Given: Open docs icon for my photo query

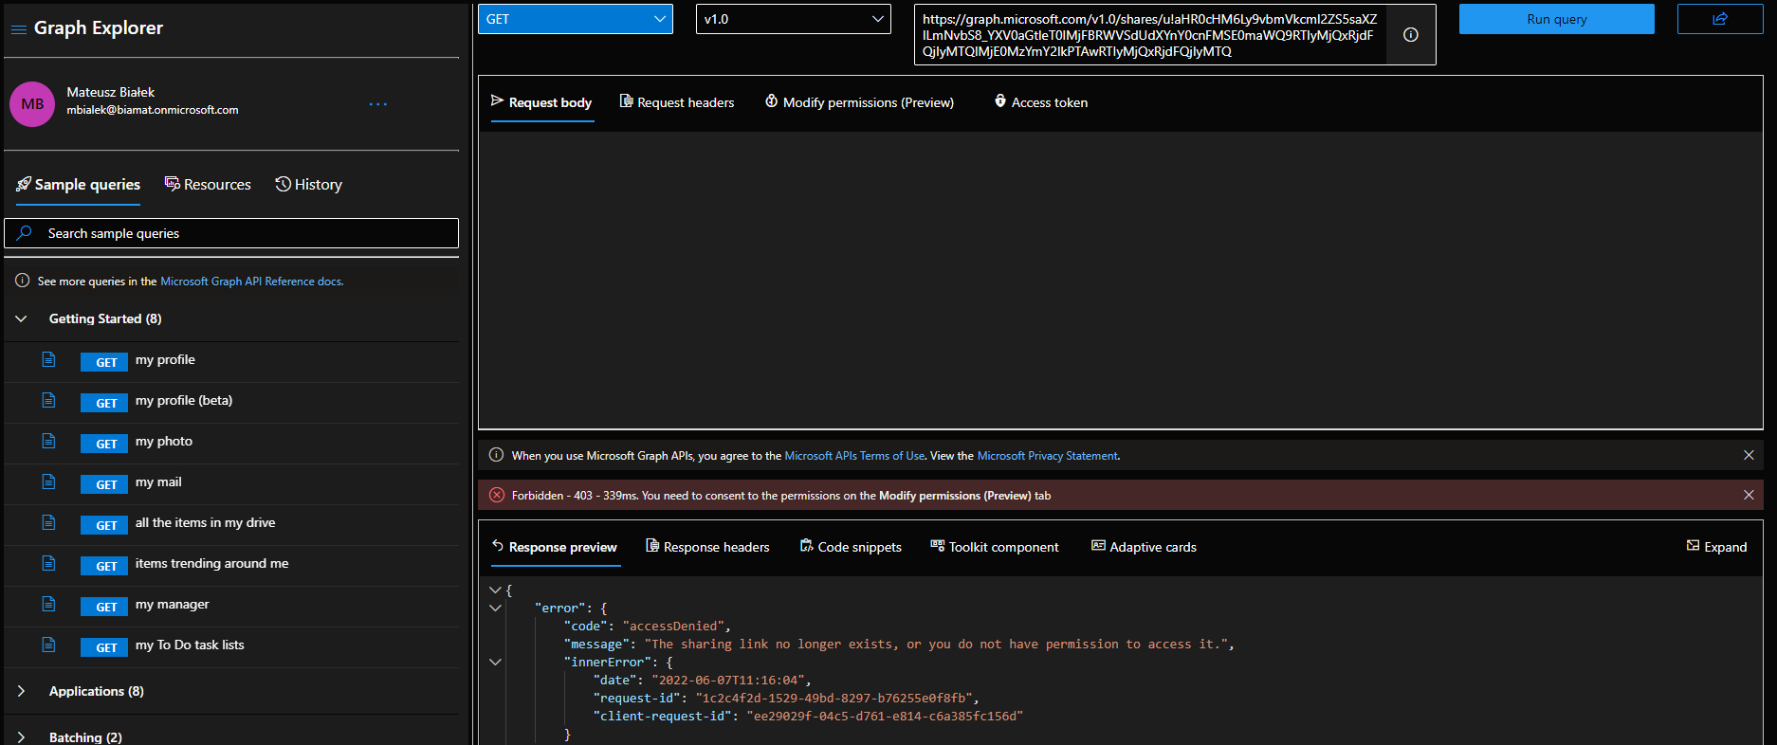Looking at the screenshot, I should pyautogui.click(x=48, y=441).
